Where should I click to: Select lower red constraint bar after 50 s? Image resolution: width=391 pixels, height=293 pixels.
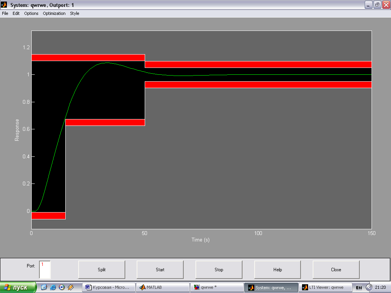pyautogui.click(x=258, y=85)
